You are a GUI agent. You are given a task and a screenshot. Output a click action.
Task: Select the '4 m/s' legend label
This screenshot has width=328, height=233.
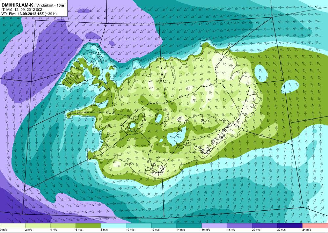pyautogui.click(x=54, y=230)
